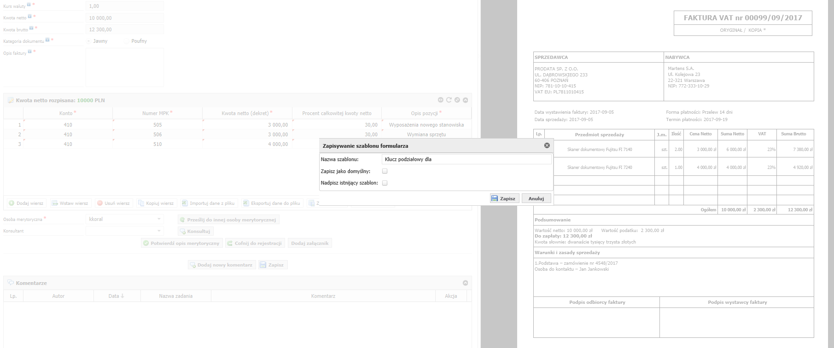This screenshot has width=834, height=348.
Task: Click Wstaw wiersz insert row icon
Action: (x=55, y=203)
